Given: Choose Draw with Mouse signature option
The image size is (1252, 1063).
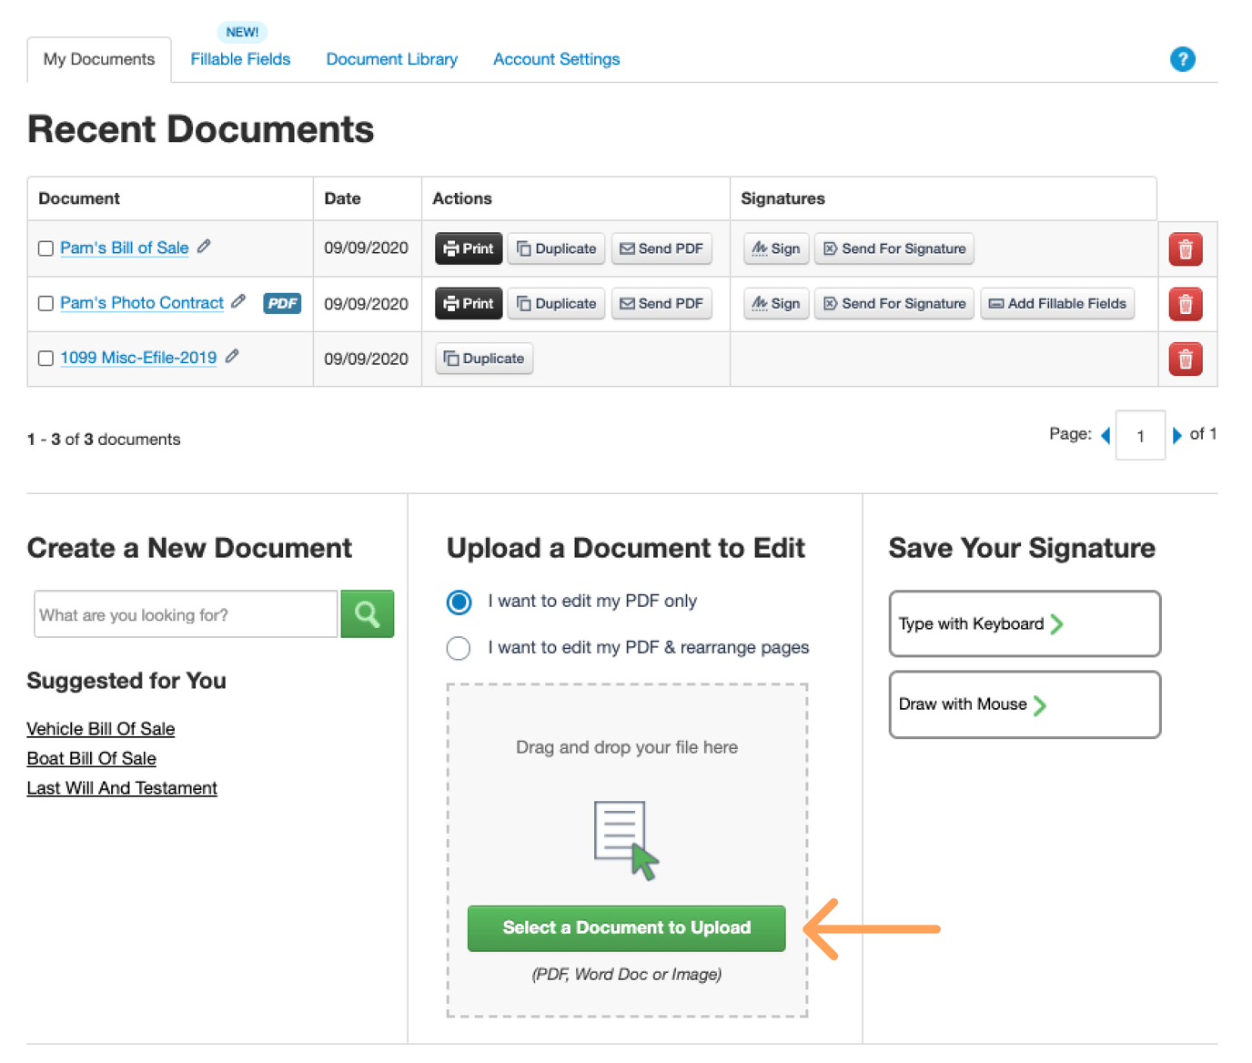Looking at the screenshot, I should pyautogui.click(x=1025, y=704).
